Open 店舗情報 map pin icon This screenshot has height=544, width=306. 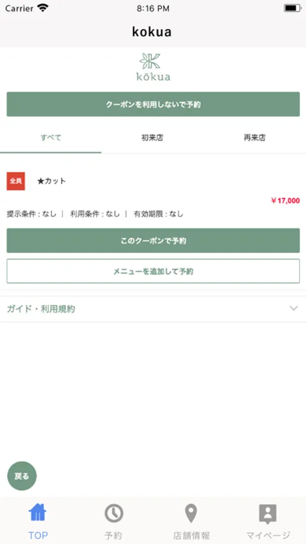191,513
